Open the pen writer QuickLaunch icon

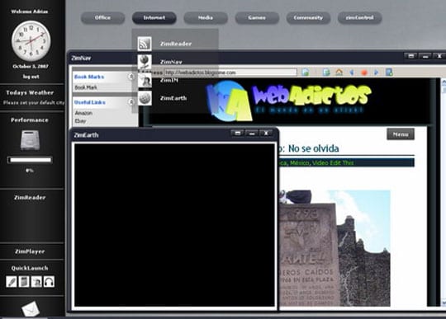click(x=12, y=282)
